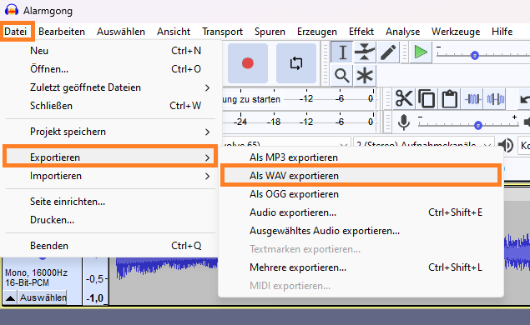Screen dimensions: 530x325
Task: Click the recording meter 'ung zu starten' text
Action: (x=251, y=99)
